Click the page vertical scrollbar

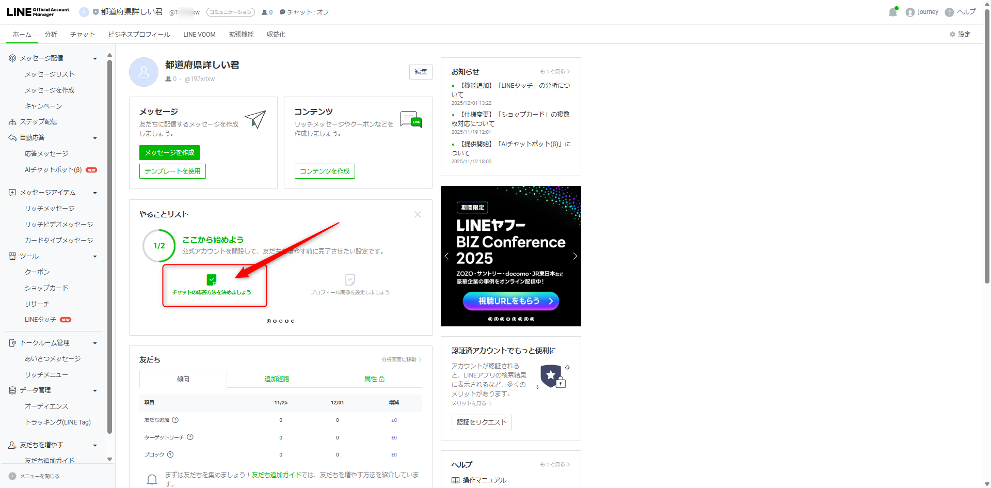tap(987, 146)
